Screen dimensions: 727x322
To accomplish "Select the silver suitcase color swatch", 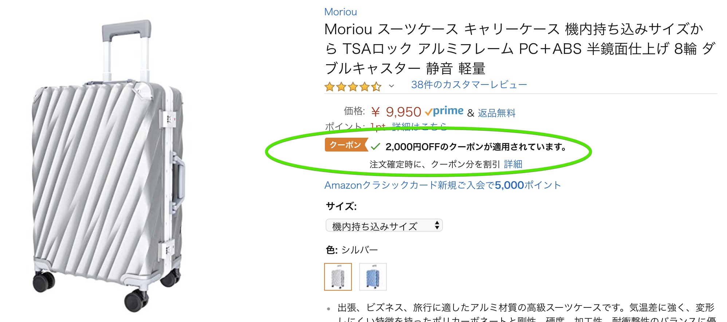I will pyautogui.click(x=338, y=277).
